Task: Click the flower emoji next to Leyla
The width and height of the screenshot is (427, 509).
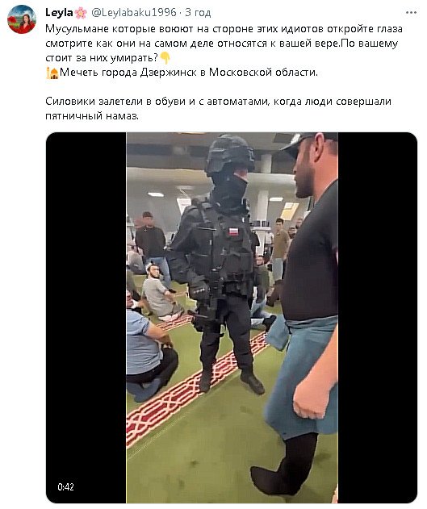Action: (x=81, y=13)
